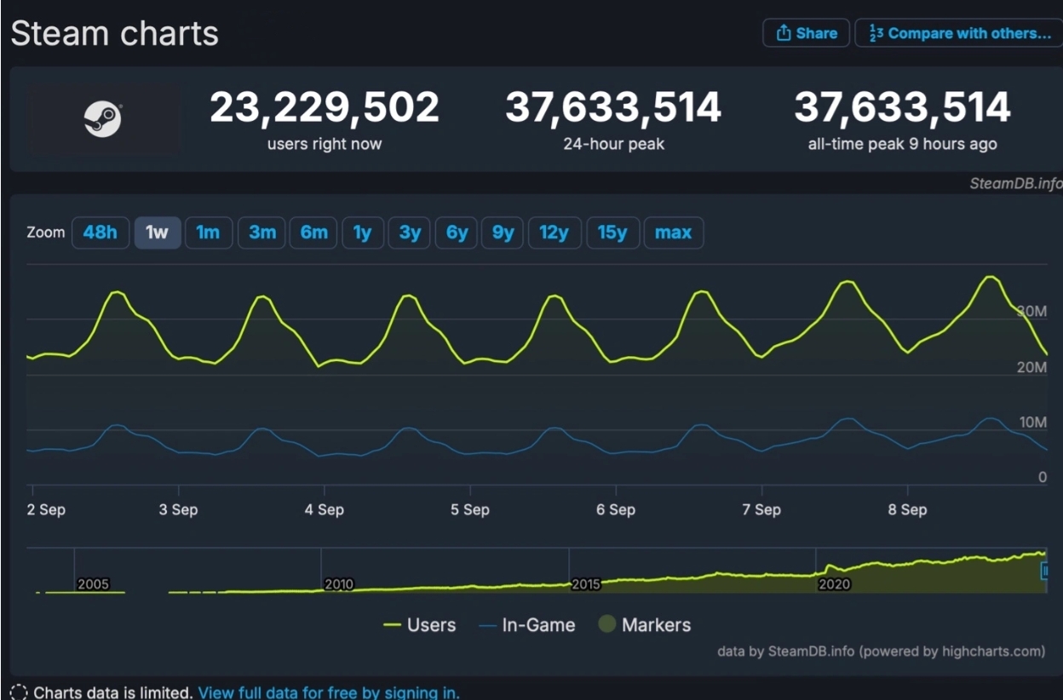Click the 5 Sep axis label
Screen dimensions: 1063x700
pyautogui.click(x=469, y=509)
